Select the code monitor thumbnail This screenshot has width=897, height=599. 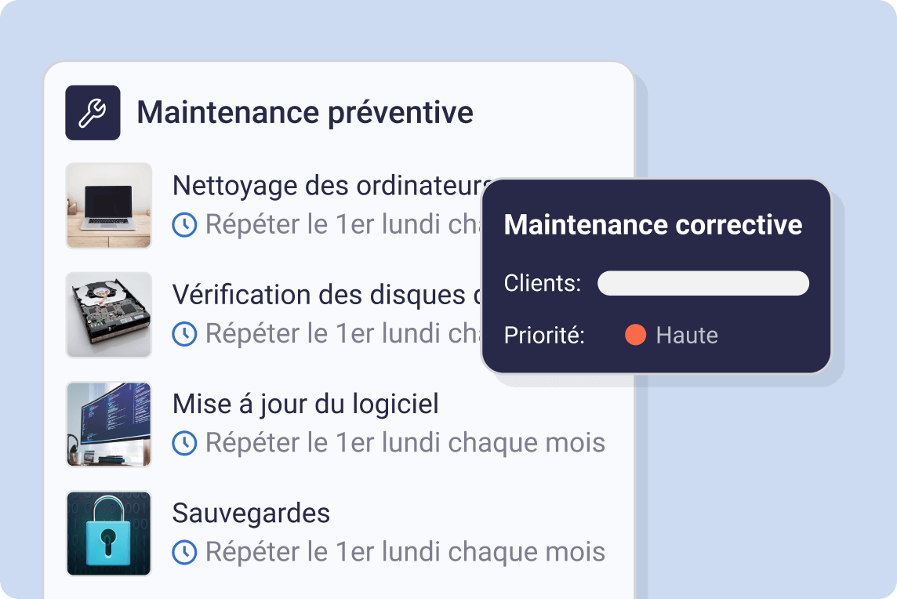pos(108,424)
